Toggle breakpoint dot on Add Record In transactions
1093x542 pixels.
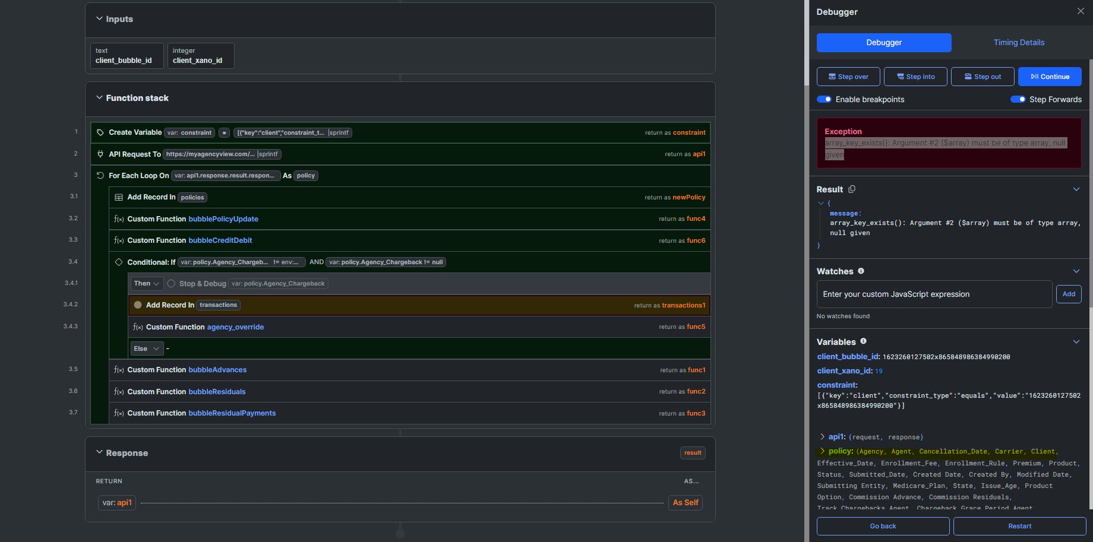[x=138, y=305]
